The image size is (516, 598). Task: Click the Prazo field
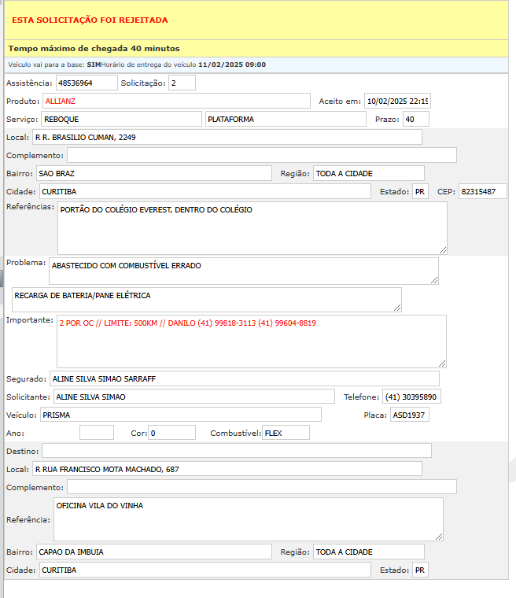tap(415, 119)
